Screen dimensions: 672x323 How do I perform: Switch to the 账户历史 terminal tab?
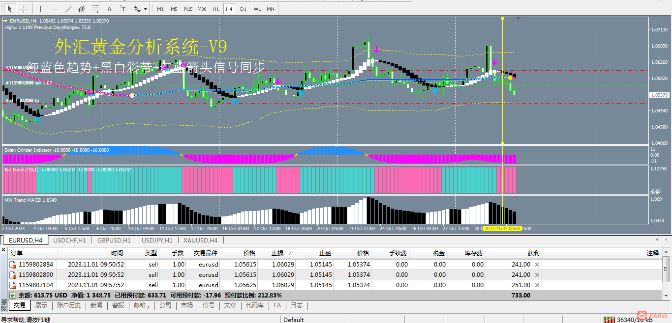coord(68,305)
